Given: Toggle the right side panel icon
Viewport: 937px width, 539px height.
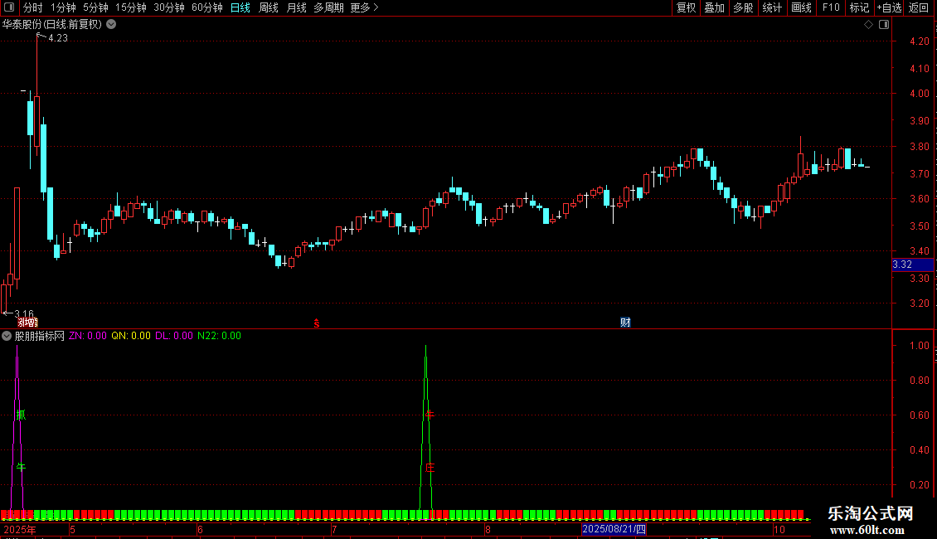Looking at the screenshot, I should pyautogui.click(x=884, y=25).
